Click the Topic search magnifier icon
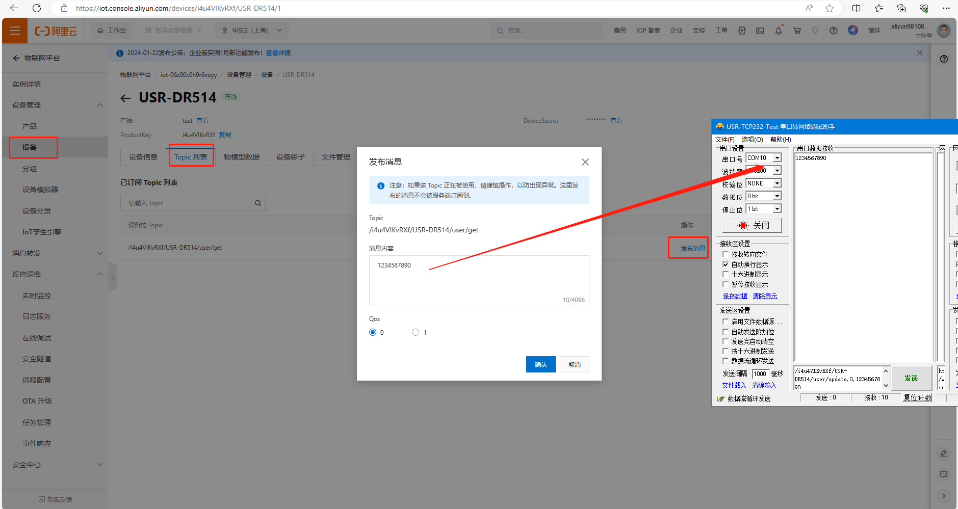Screen dimensions: 958x509 pyautogui.click(x=258, y=203)
